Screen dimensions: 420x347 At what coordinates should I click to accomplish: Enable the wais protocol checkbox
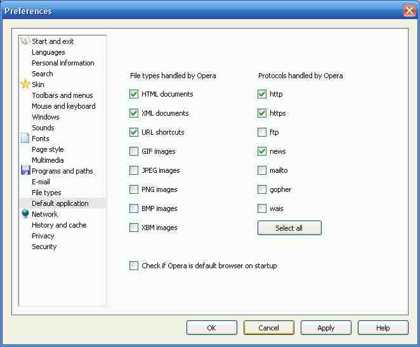pyautogui.click(x=261, y=208)
